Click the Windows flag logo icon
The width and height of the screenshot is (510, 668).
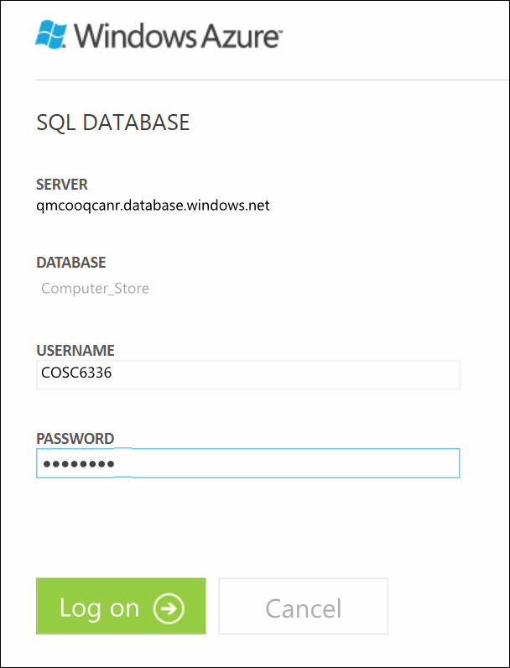(x=53, y=35)
